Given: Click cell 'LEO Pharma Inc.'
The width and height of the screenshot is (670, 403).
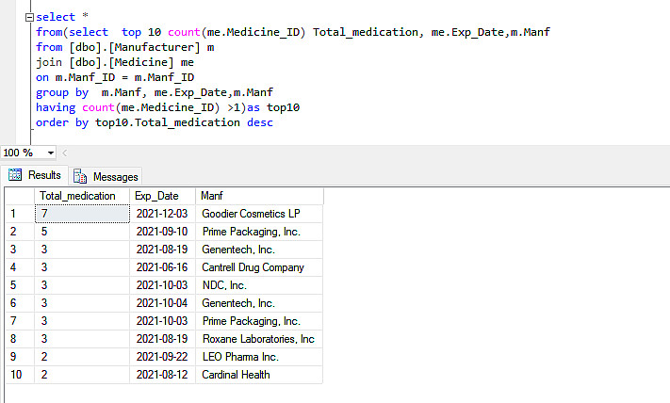Looking at the screenshot, I should click(x=259, y=357).
